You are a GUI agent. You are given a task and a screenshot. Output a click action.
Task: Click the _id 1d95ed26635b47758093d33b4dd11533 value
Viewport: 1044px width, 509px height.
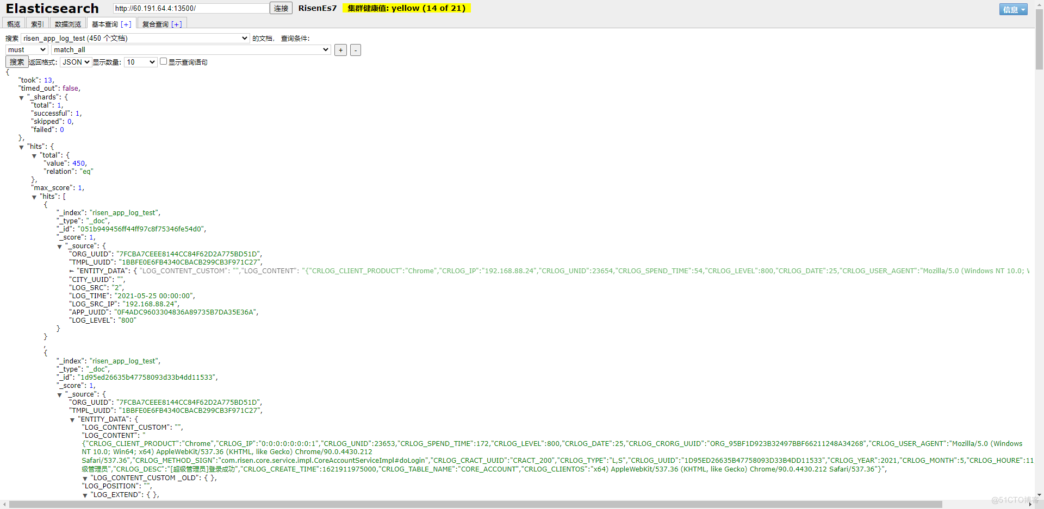tap(147, 377)
